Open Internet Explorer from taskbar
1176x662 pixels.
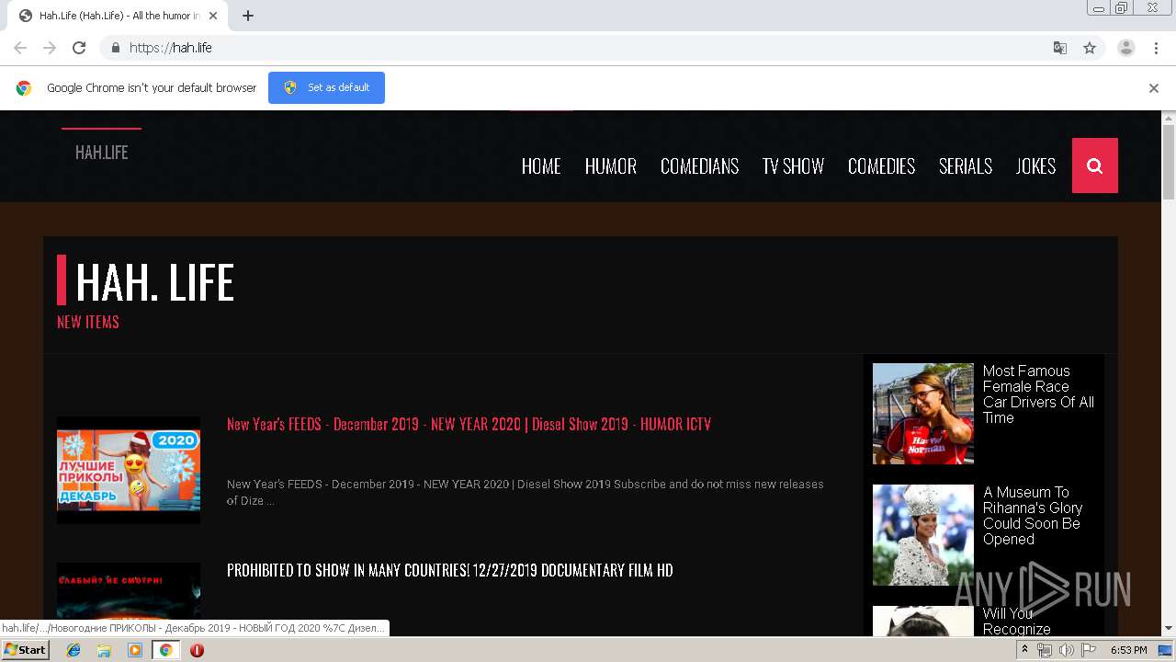73,650
